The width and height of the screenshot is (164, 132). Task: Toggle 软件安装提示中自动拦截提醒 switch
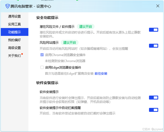153,110
